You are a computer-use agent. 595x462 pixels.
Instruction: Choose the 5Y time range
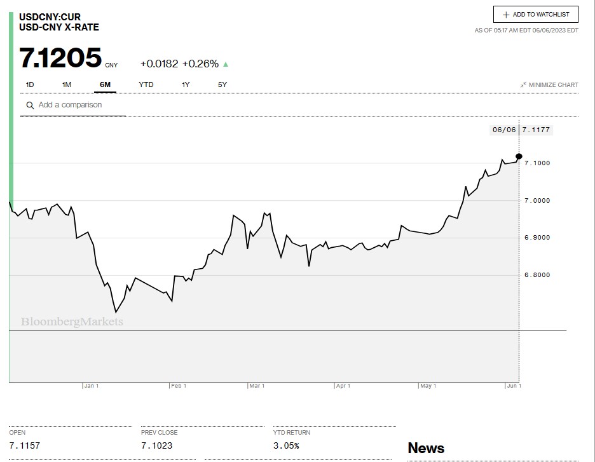[x=222, y=85]
